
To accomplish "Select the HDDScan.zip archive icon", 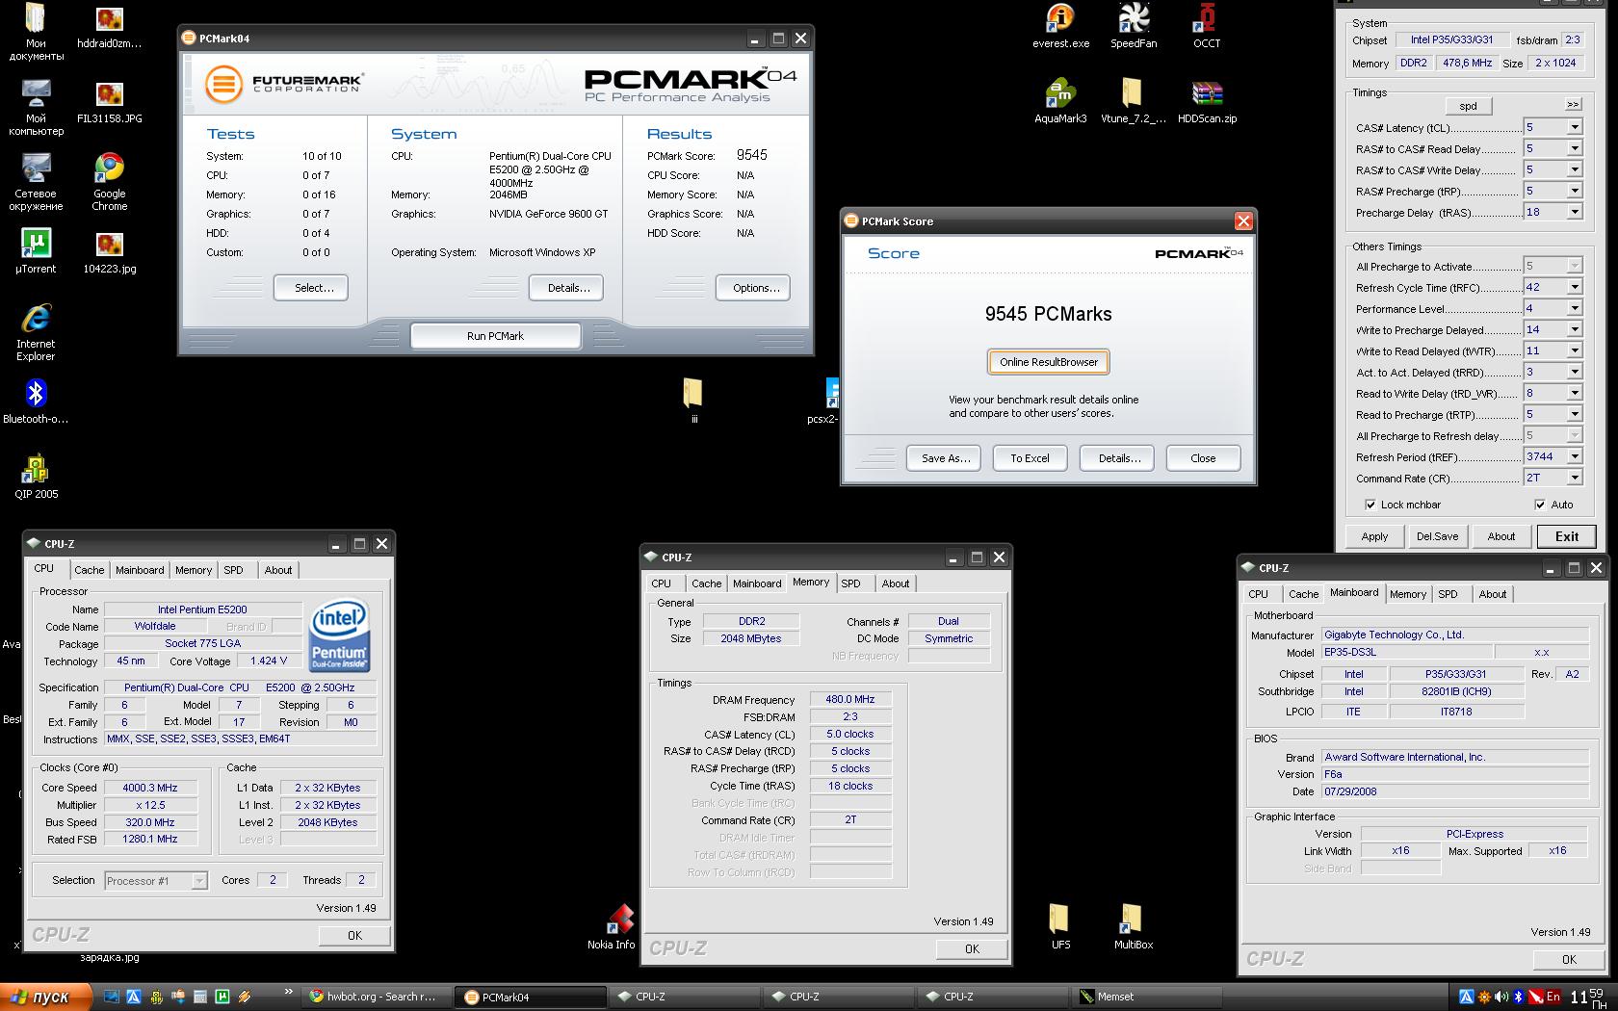I will (x=1207, y=101).
